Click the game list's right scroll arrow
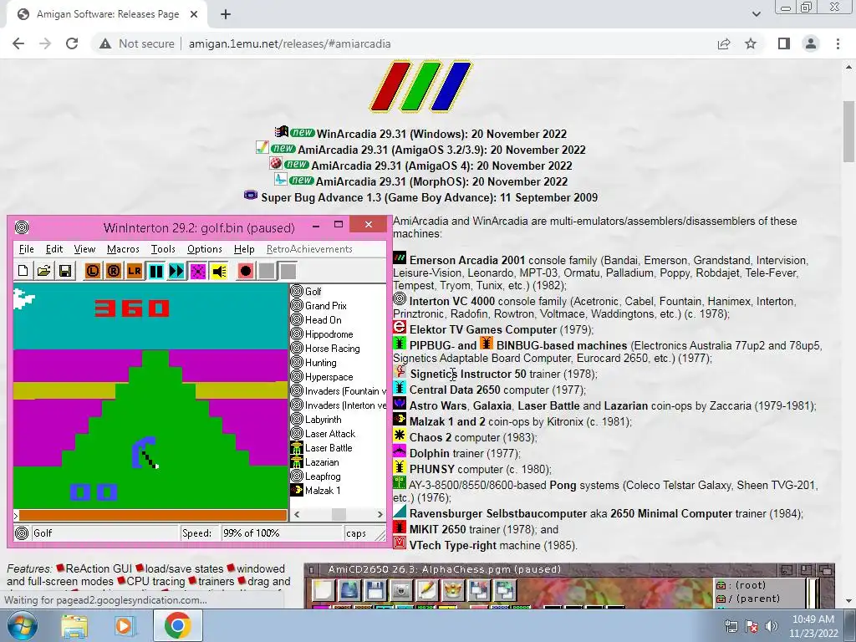This screenshot has height=642, width=856. pyautogui.click(x=380, y=514)
